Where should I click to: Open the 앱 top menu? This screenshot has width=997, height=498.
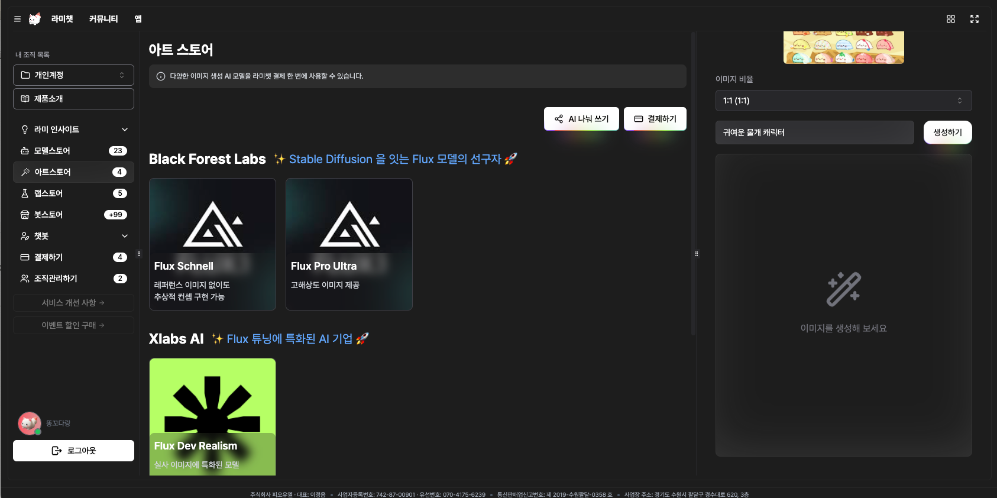[138, 19]
